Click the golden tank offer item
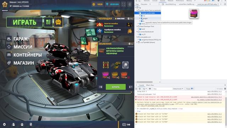 pyautogui.click(x=116, y=65)
